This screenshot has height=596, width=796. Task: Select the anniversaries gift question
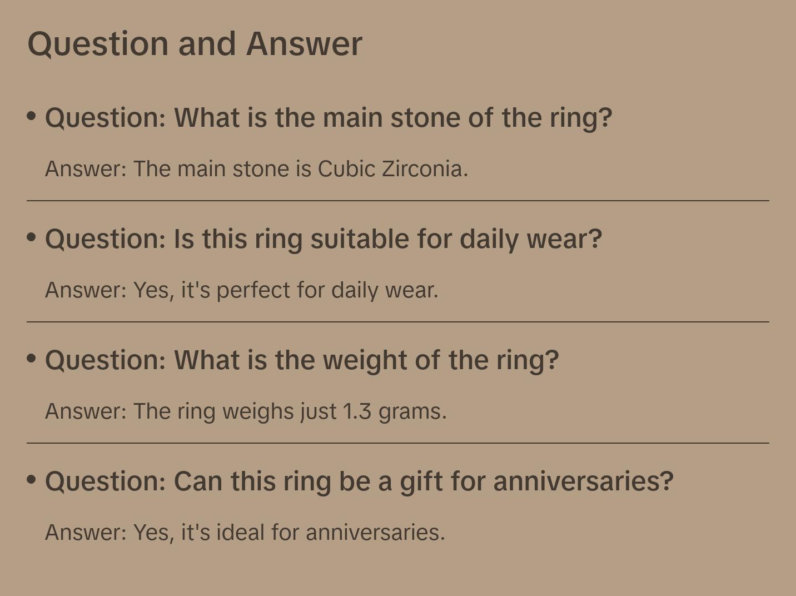359,481
